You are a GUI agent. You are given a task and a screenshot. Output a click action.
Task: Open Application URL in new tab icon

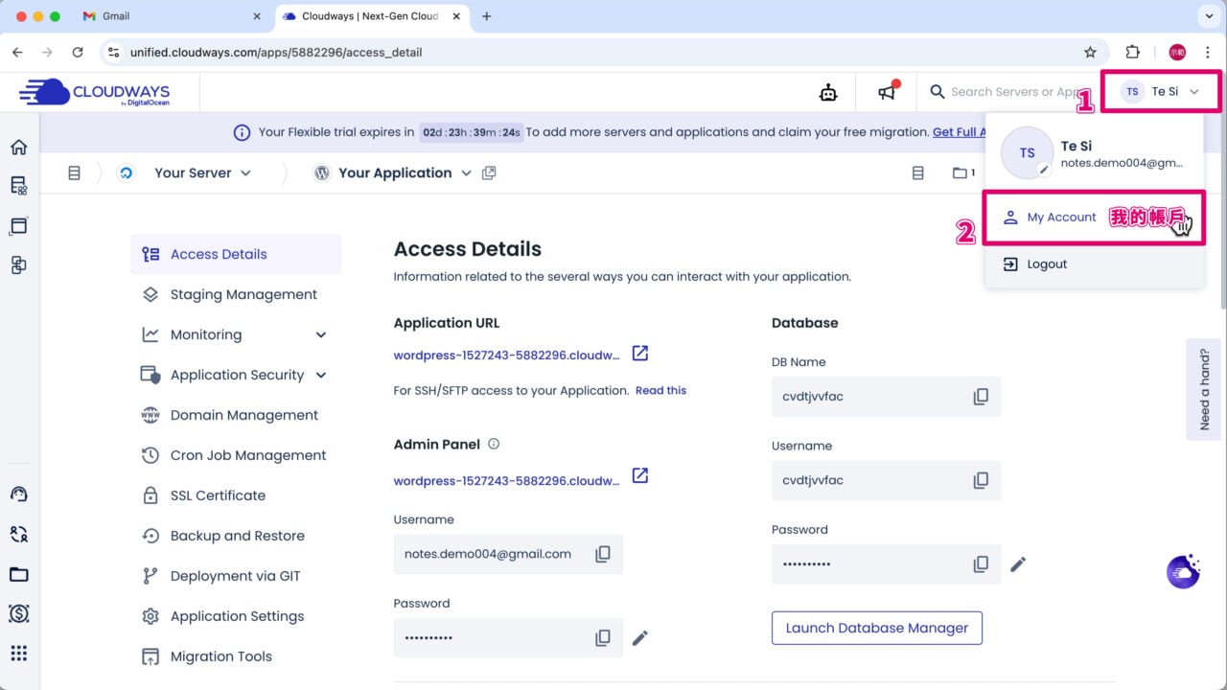click(640, 354)
